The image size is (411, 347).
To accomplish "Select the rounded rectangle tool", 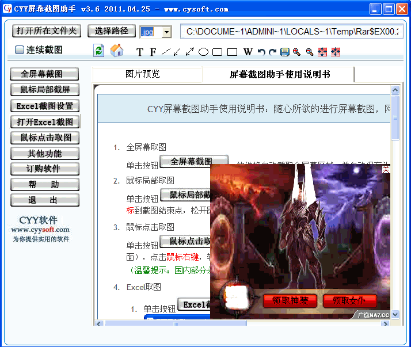I will pos(217,52).
